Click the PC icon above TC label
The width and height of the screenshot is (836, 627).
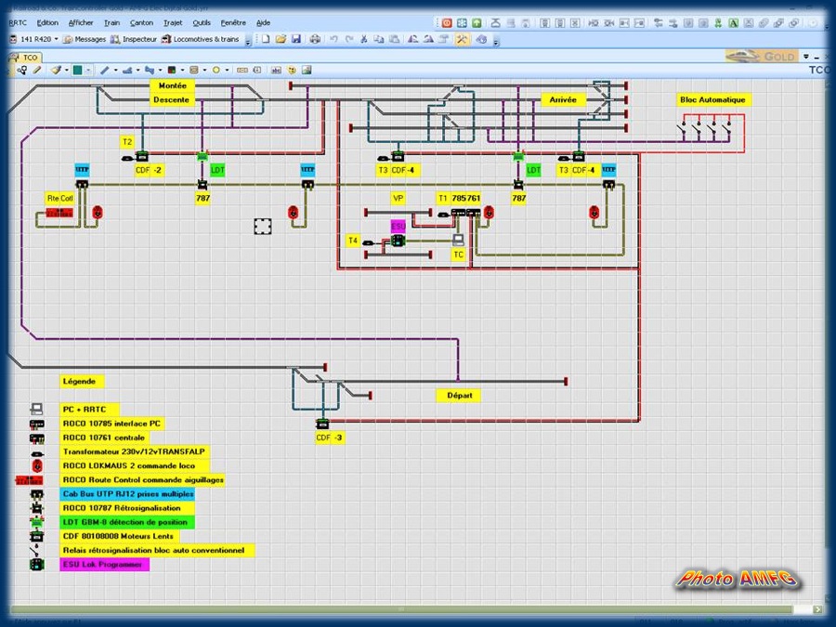[x=458, y=239]
